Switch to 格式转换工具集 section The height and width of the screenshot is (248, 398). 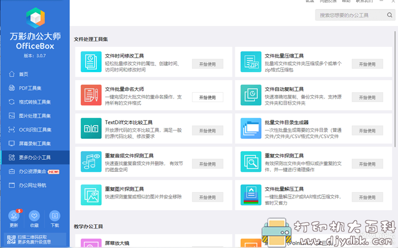[35, 102]
